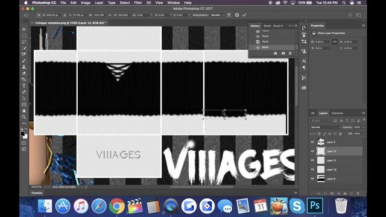386x217 pixels.
Task: Hide Layer 0 using its eye icon
Action: point(312,142)
